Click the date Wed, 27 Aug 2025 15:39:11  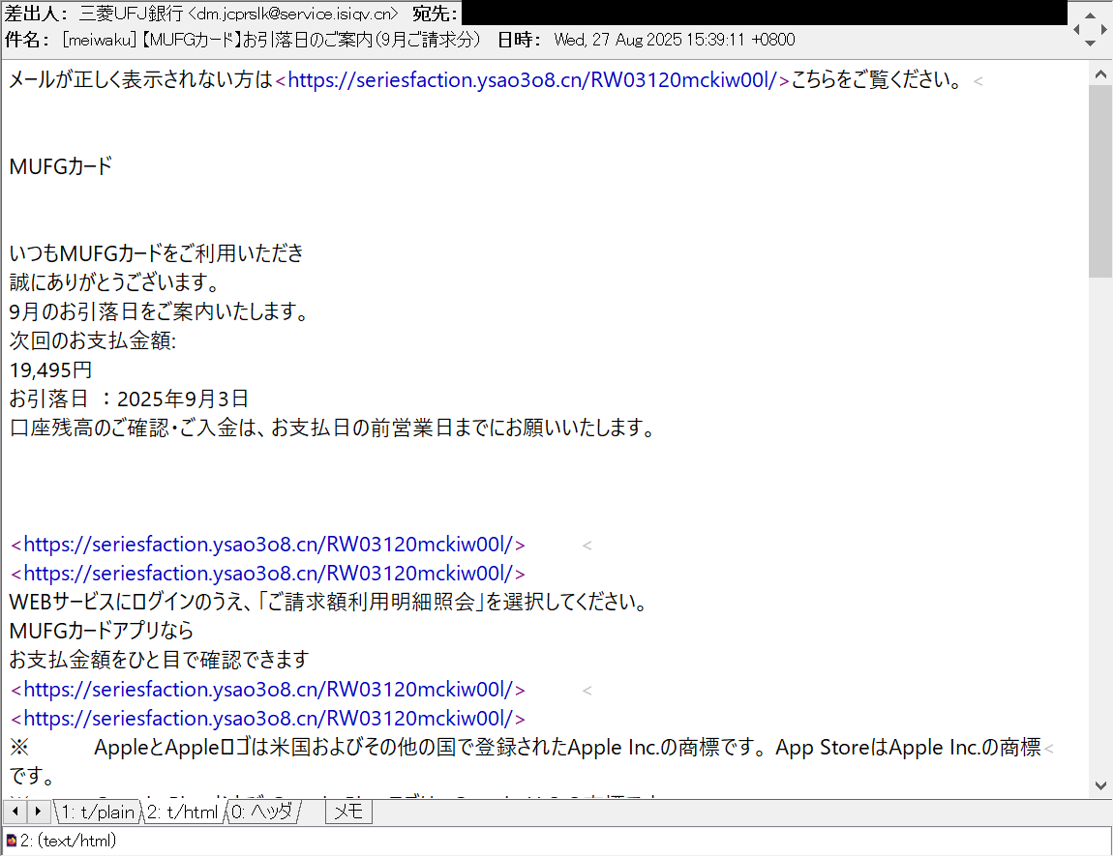675,40
